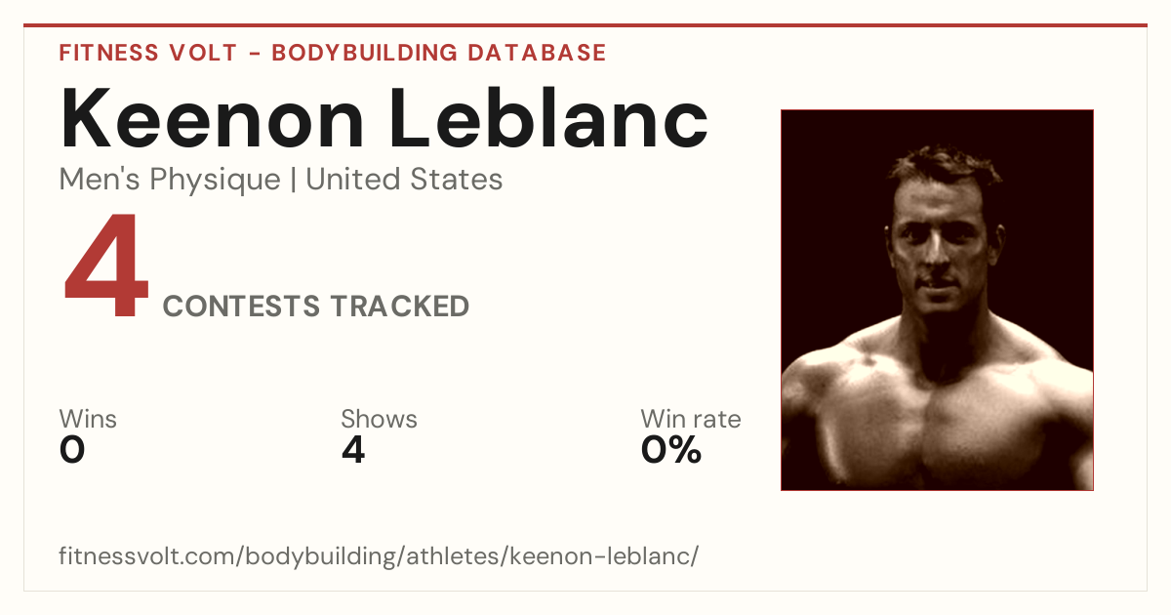The width and height of the screenshot is (1171, 615).
Task: Click the large red number 4
Action: 106,266
